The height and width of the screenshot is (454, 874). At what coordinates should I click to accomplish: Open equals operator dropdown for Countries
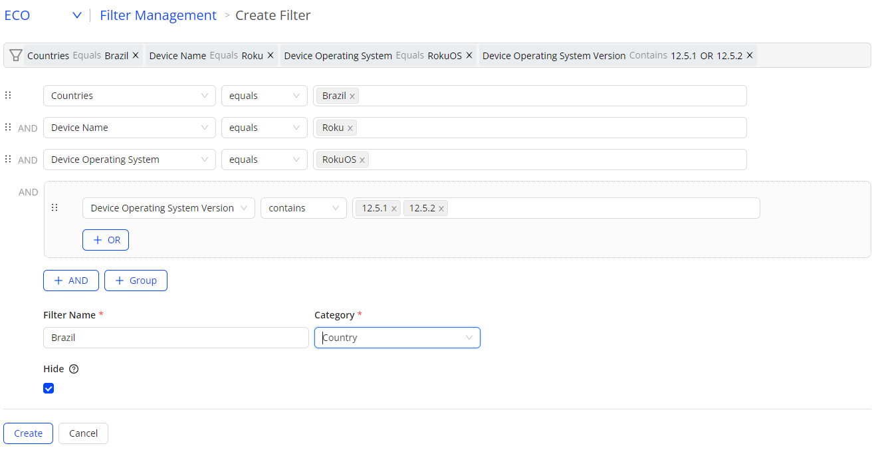[x=265, y=96]
